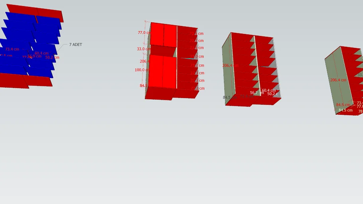
Task: Click the upper-left bright red cabinet door
Action: [157, 35]
